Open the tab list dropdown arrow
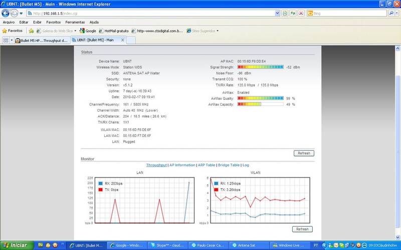This screenshot has height=250, width=401. [12, 40]
